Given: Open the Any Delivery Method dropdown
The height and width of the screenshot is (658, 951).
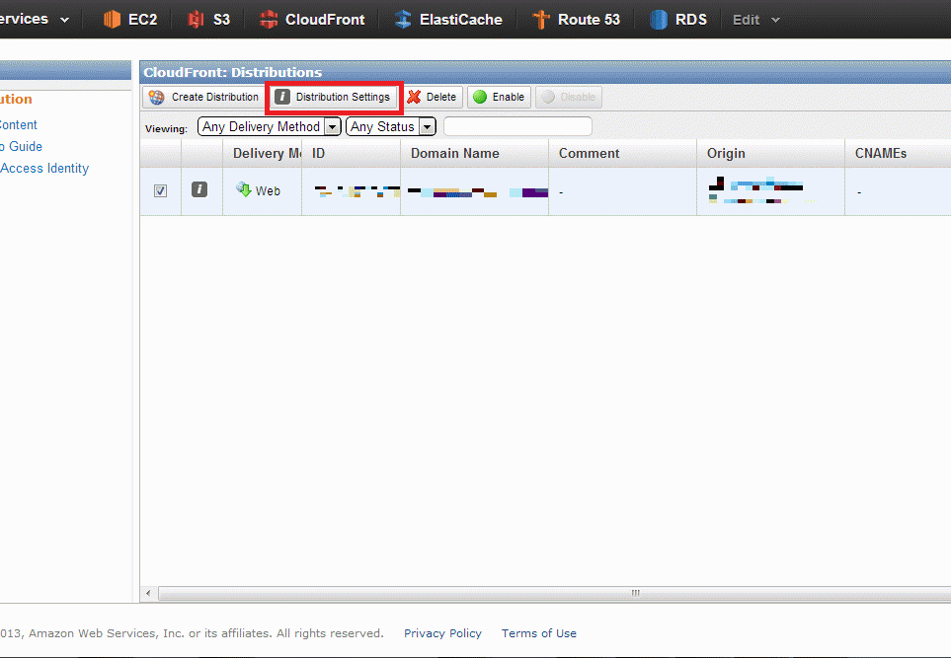Looking at the screenshot, I should [270, 126].
